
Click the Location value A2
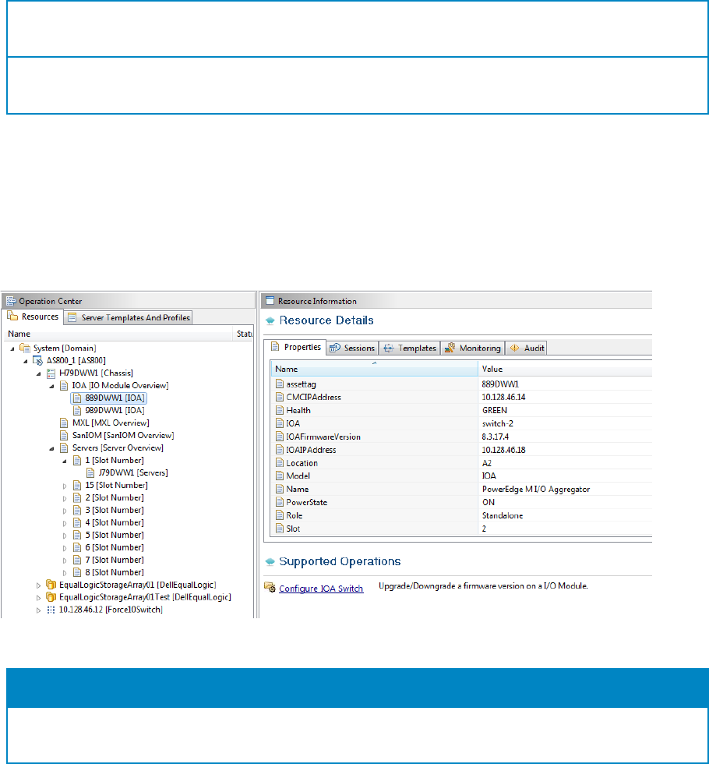point(486,463)
